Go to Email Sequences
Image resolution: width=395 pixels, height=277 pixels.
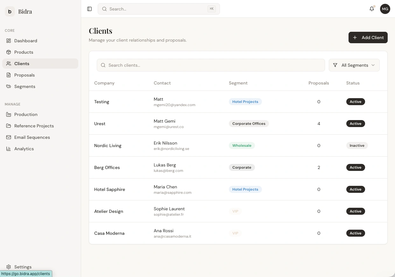(32, 137)
